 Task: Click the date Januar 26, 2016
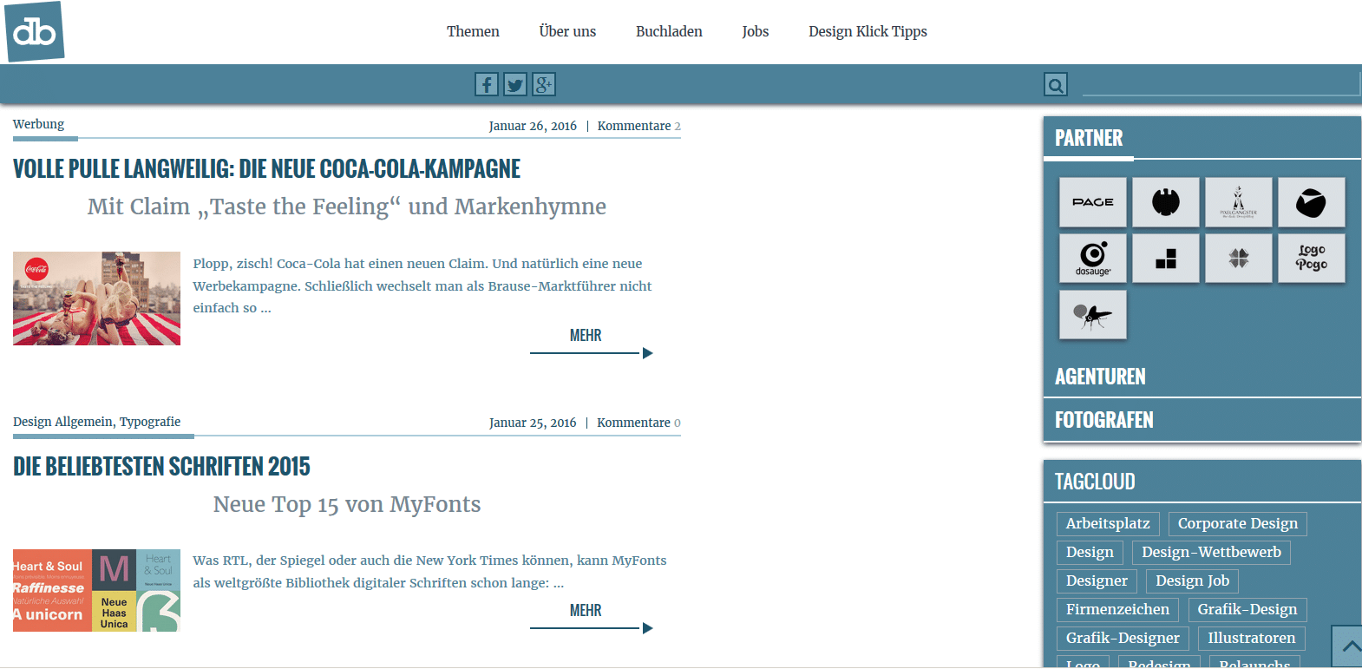[x=533, y=126]
